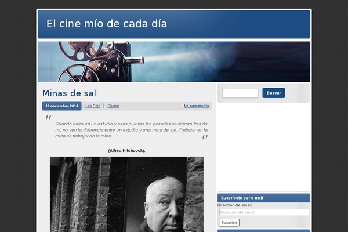The width and height of the screenshot is (348, 232).
Task: Open the 'Dijeron' category link
Action: tap(113, 106)
